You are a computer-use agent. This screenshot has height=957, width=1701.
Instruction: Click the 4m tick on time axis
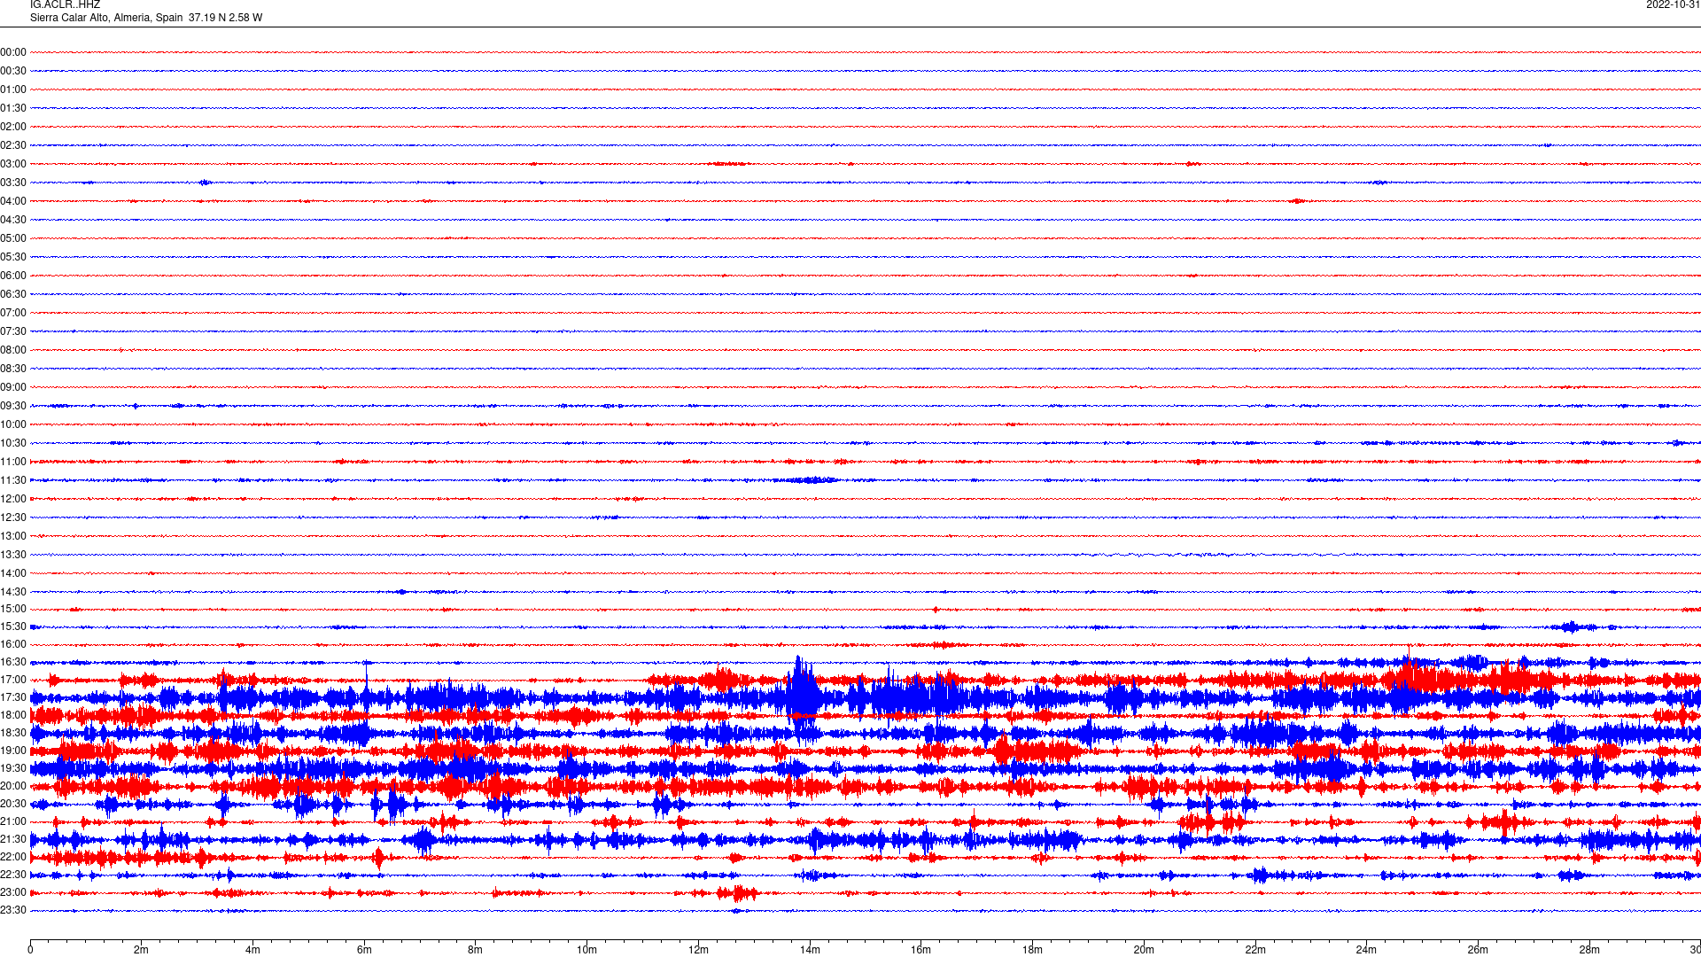pyautogui.click(x=252, y=950)
